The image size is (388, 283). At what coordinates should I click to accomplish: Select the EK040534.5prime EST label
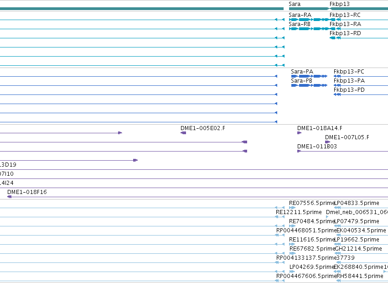(361, 231)
